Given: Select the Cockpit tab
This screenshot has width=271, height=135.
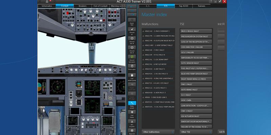Looking at the screenshot, I should point(65,6).
